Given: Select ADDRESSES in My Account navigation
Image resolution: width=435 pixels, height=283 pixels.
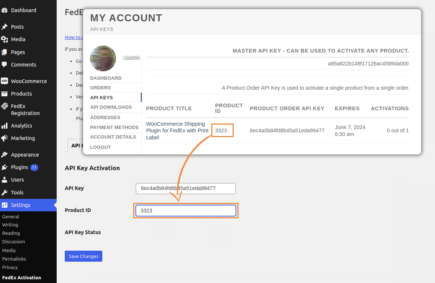Looking at the screenshot, I should [x=105, y=118].
